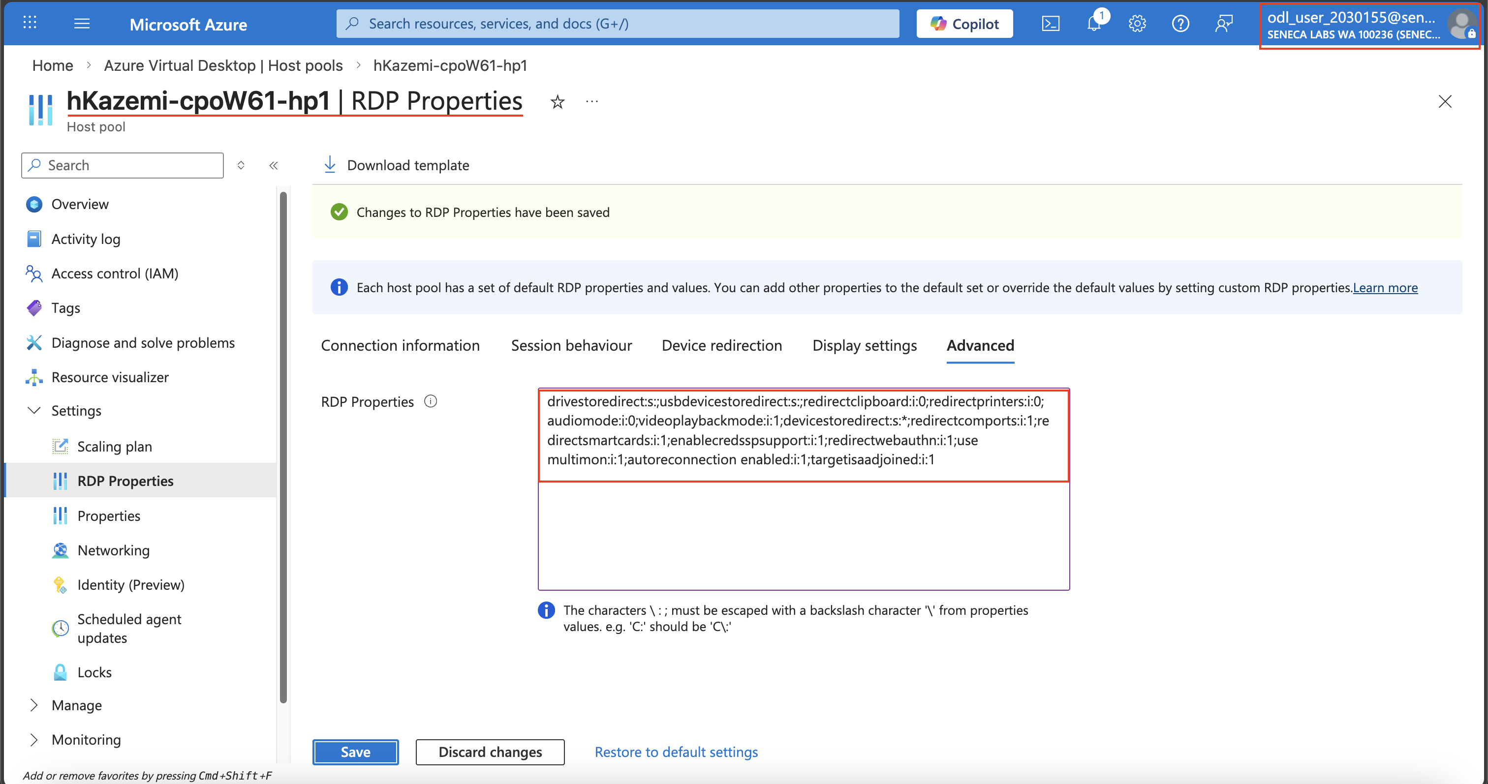Click the Access control (IAM) icon
Image resolution: width=1488 pixels, height=784 pixels.
(34, 273)
